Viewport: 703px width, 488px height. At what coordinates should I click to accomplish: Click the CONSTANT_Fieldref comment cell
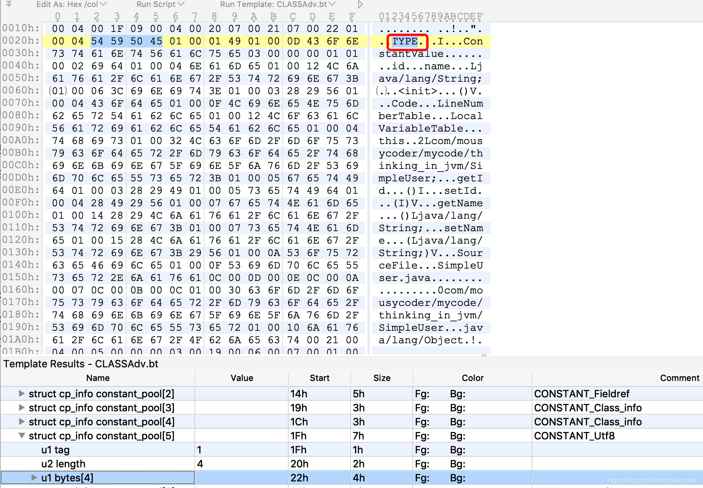(582, 394)
